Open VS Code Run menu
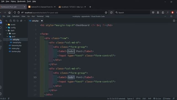Screen dimensions: 177x100 pos(33,16)
